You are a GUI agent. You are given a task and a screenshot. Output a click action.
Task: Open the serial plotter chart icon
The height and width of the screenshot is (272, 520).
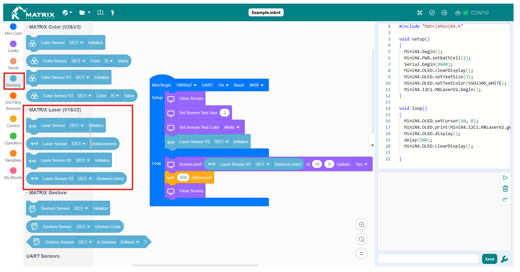(505, 199)
